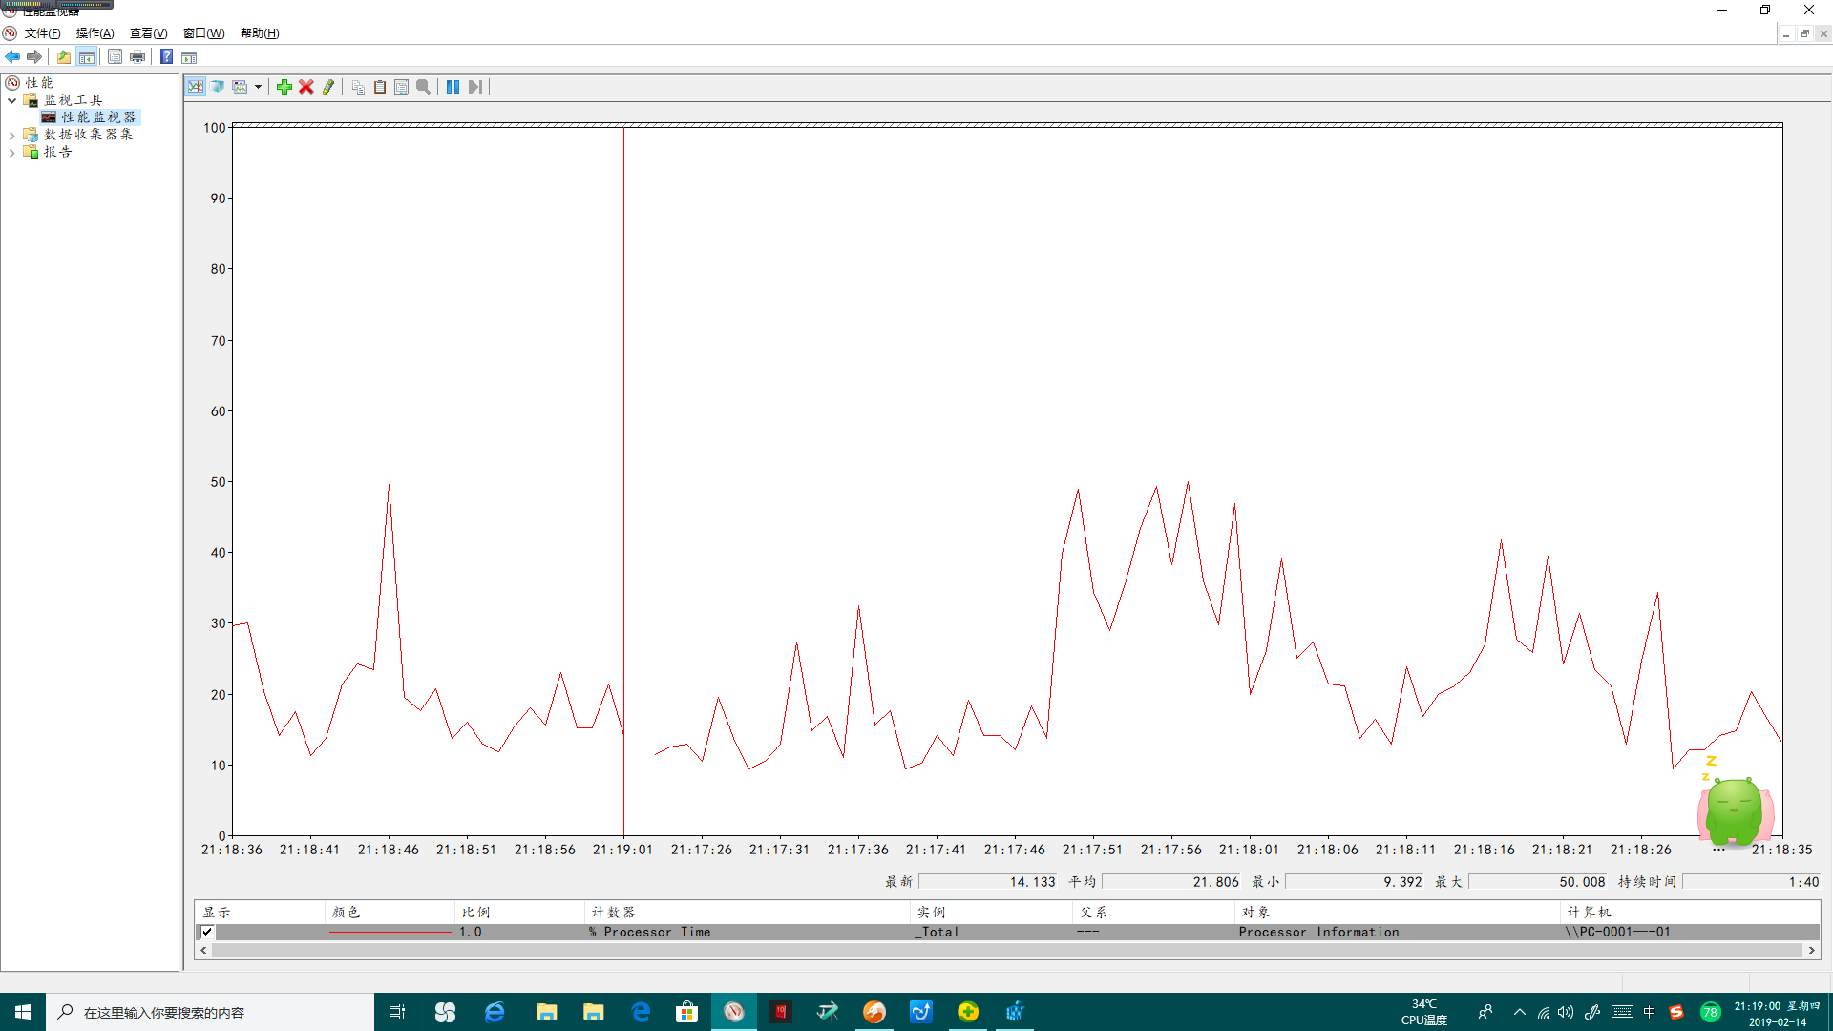Screen dimensions: 1833x1031
Task: Expand the 数据收集器集 tree node
Action: [11, 136]
